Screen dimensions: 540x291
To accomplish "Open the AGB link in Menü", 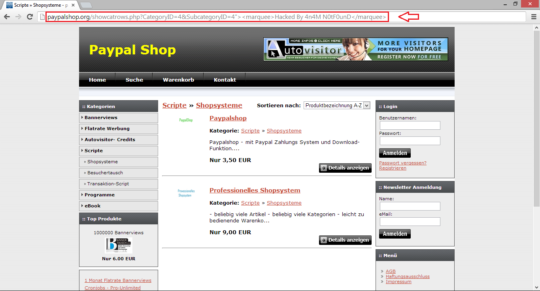I will (391, 271).
